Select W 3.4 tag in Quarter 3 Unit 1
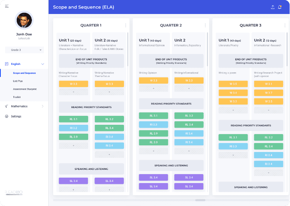Image resolution: width=290 pixels, height=206 pixels. [x=233, y=93]
